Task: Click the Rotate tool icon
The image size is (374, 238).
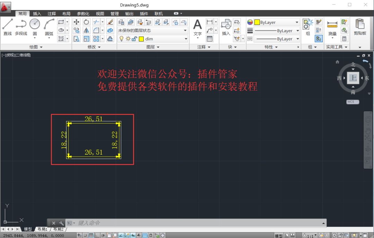Action: click(x=86, y=22)
